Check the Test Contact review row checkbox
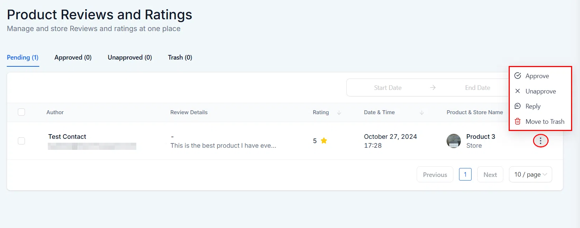580x228 pixels. (21, 141)
